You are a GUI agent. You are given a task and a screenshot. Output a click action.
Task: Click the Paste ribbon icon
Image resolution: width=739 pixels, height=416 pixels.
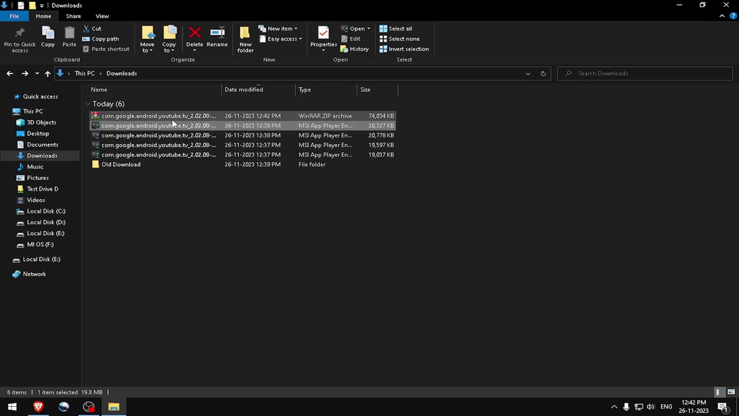[69, 37]
